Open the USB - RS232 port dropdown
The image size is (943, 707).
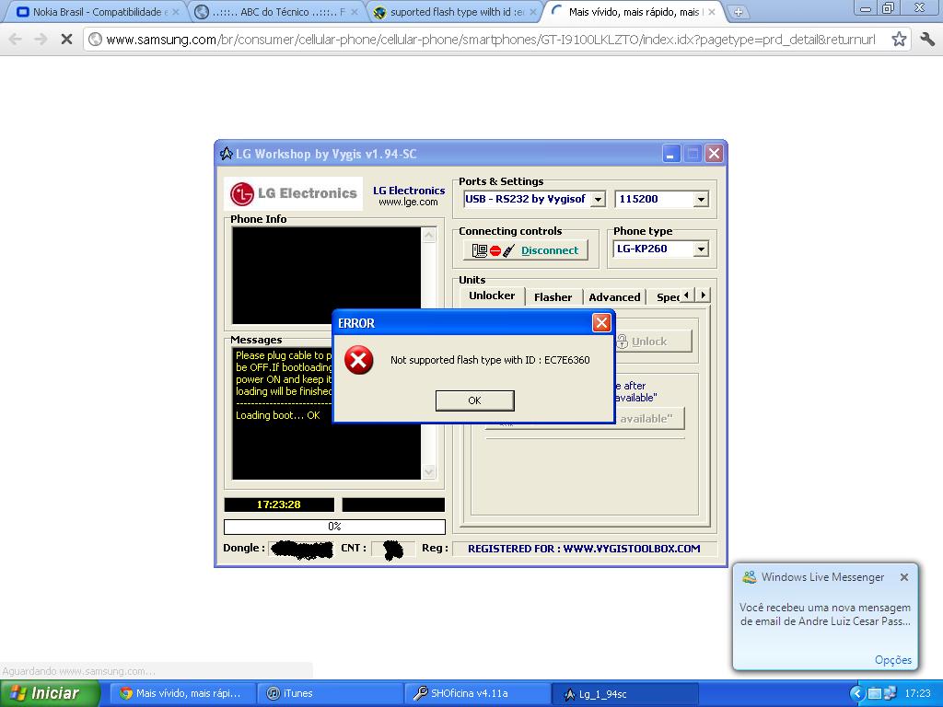(598, 199)
